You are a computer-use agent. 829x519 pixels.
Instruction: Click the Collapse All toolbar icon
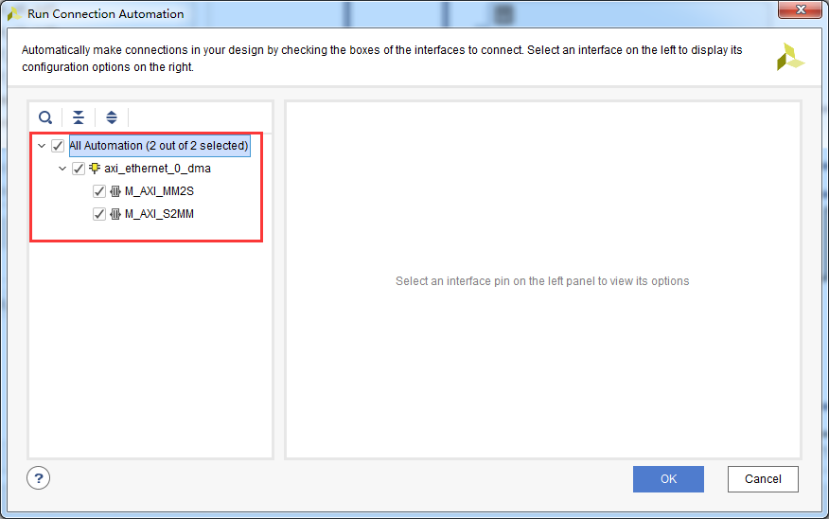point(79,116)
